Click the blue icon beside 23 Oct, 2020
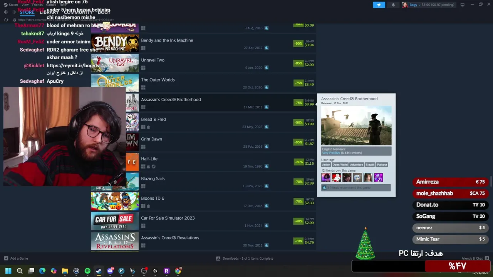Image resolution: width=493 pixels, height=277 pixels. (266, 87)
